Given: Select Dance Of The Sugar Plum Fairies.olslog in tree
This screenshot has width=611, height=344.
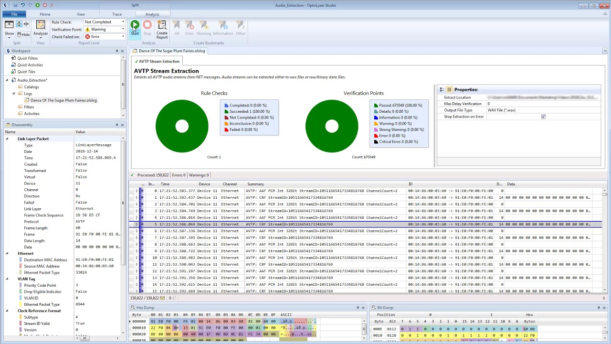Looking at the screenshot, I should pyautogui.click(x=63, y=100).
